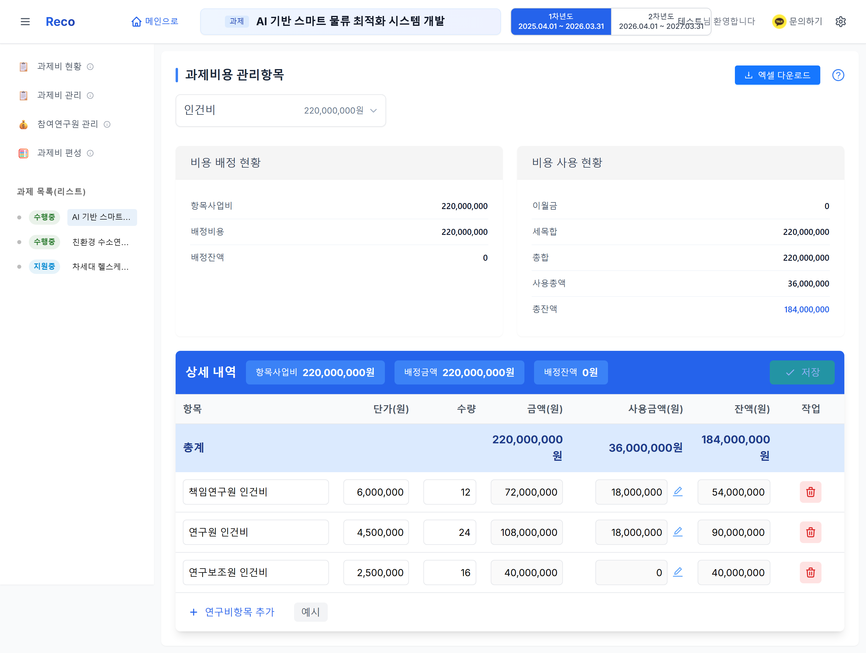The height and width of the screenshot is (653, 866).
Task: Open 과제비 관리 menu
Action: [59, 96]
